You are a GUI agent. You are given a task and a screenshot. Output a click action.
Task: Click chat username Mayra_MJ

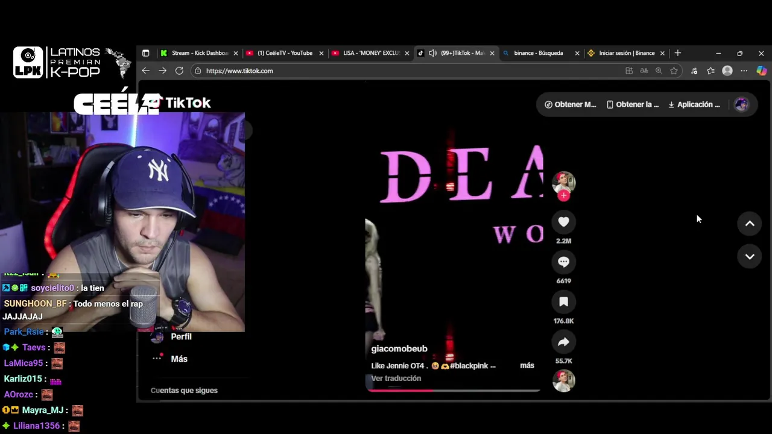pos(43,410)
